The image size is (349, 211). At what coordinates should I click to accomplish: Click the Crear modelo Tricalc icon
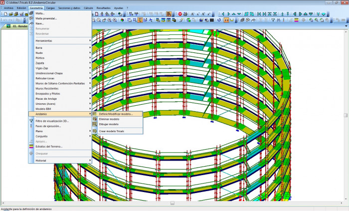click(x=95, y=131)
